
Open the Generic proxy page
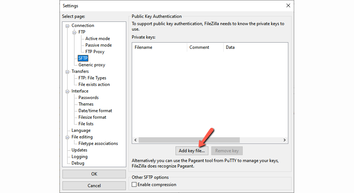(x=92, y=64)
